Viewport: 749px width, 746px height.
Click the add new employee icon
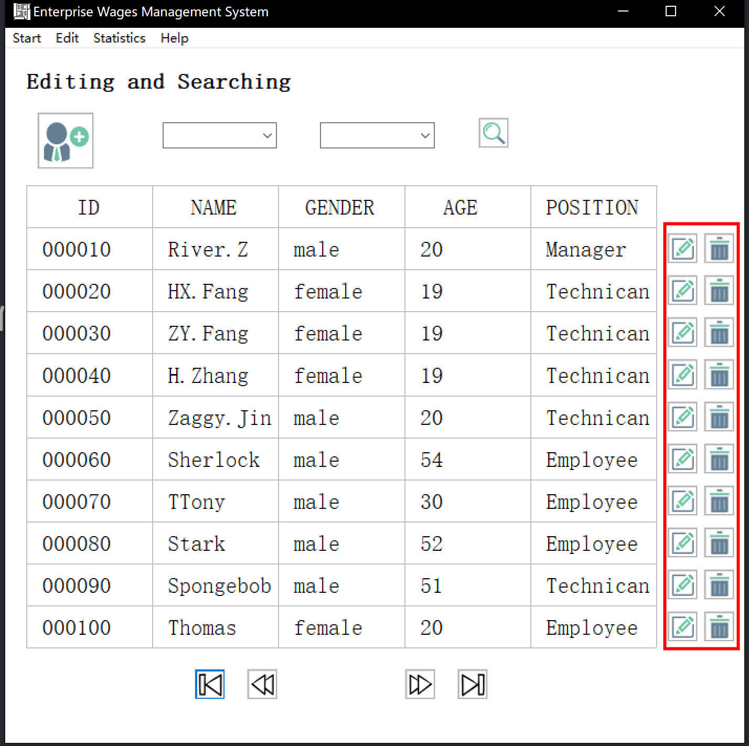(65, 141)
